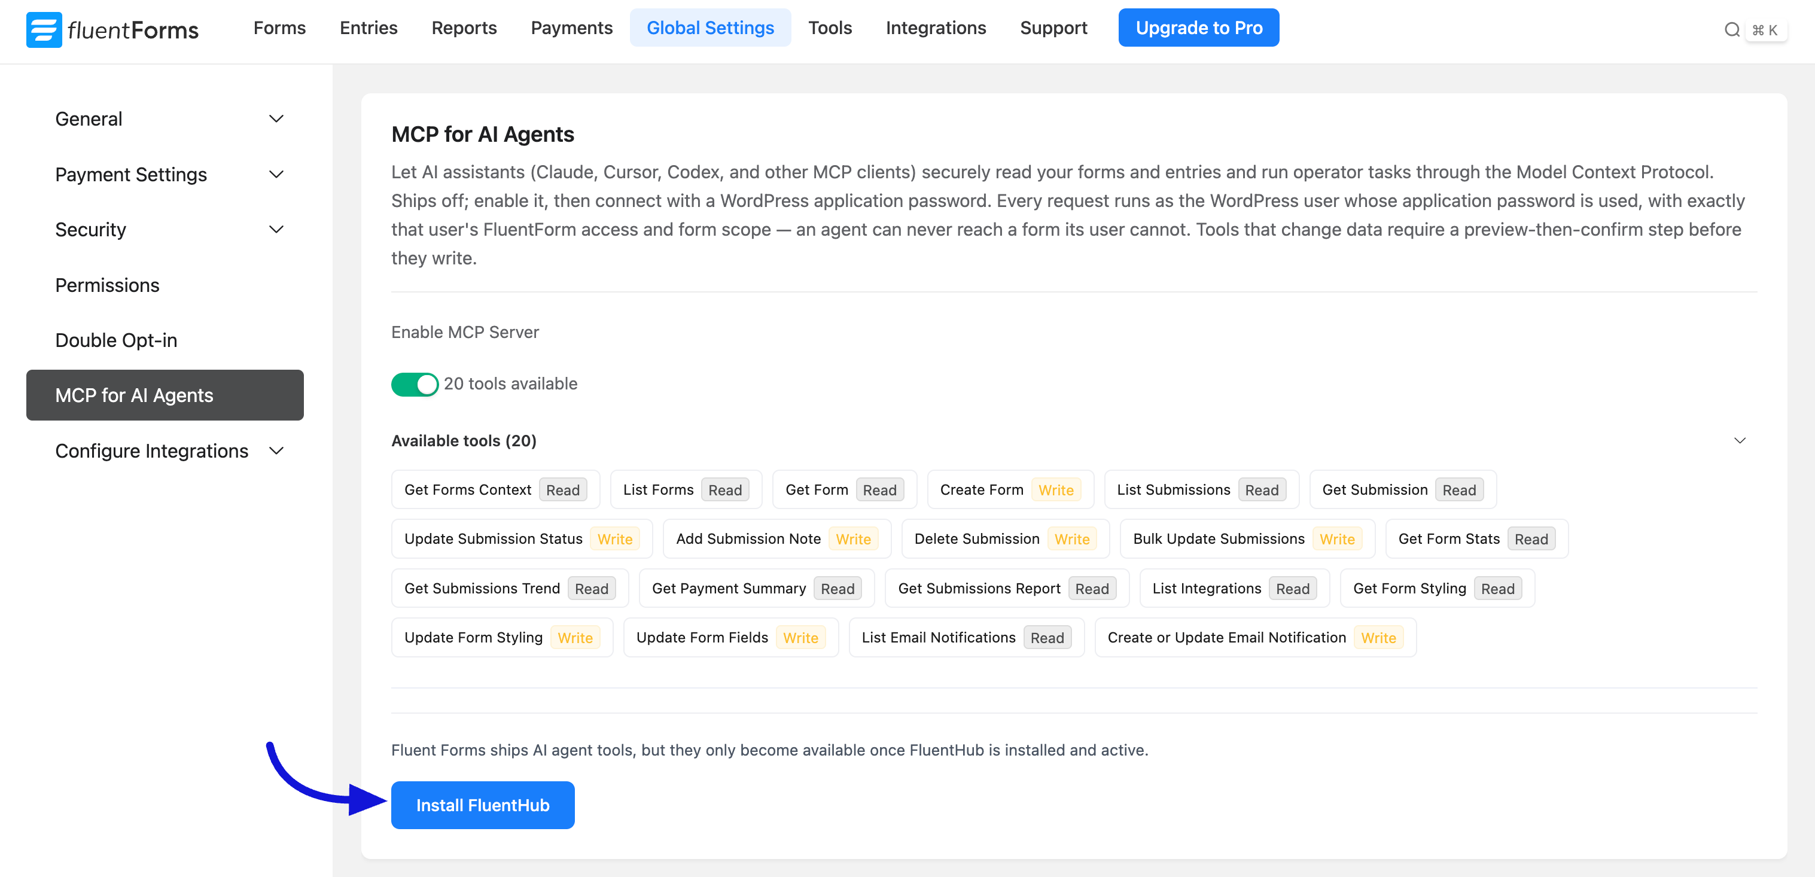Select MCP for AI Agents sidebar item

coord(165,395)
